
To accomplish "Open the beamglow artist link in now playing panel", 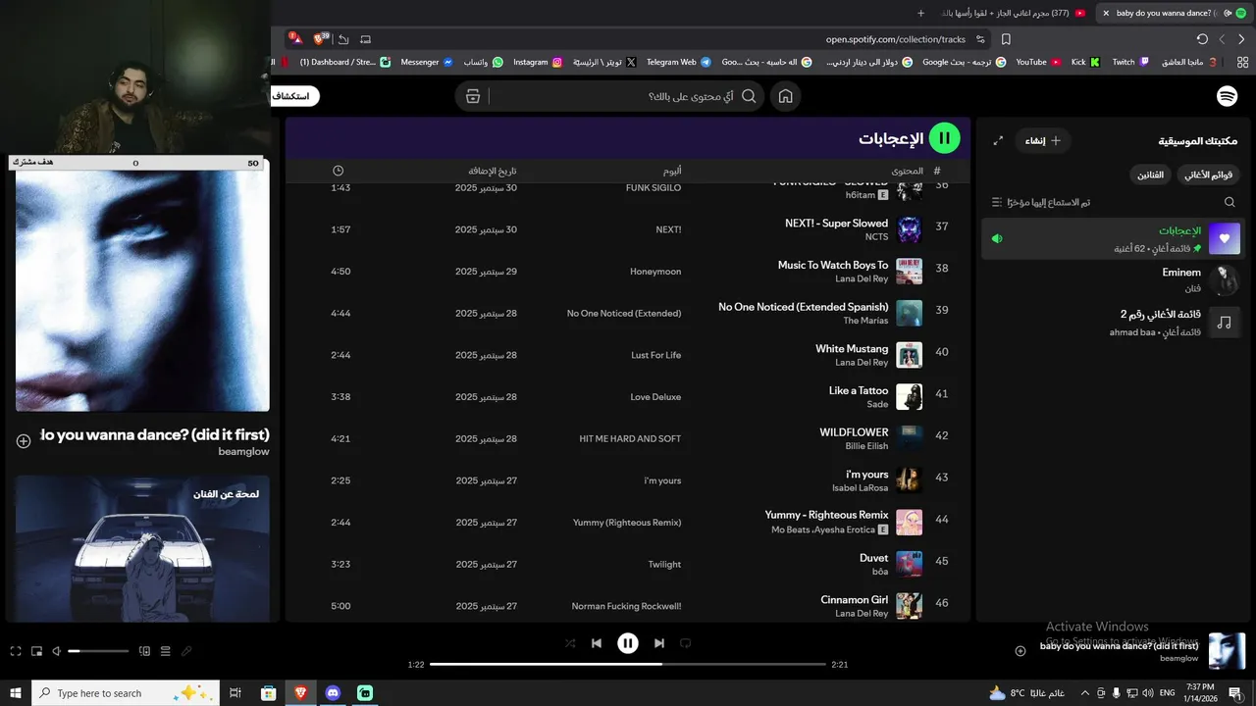I will [x=243, y=452].
